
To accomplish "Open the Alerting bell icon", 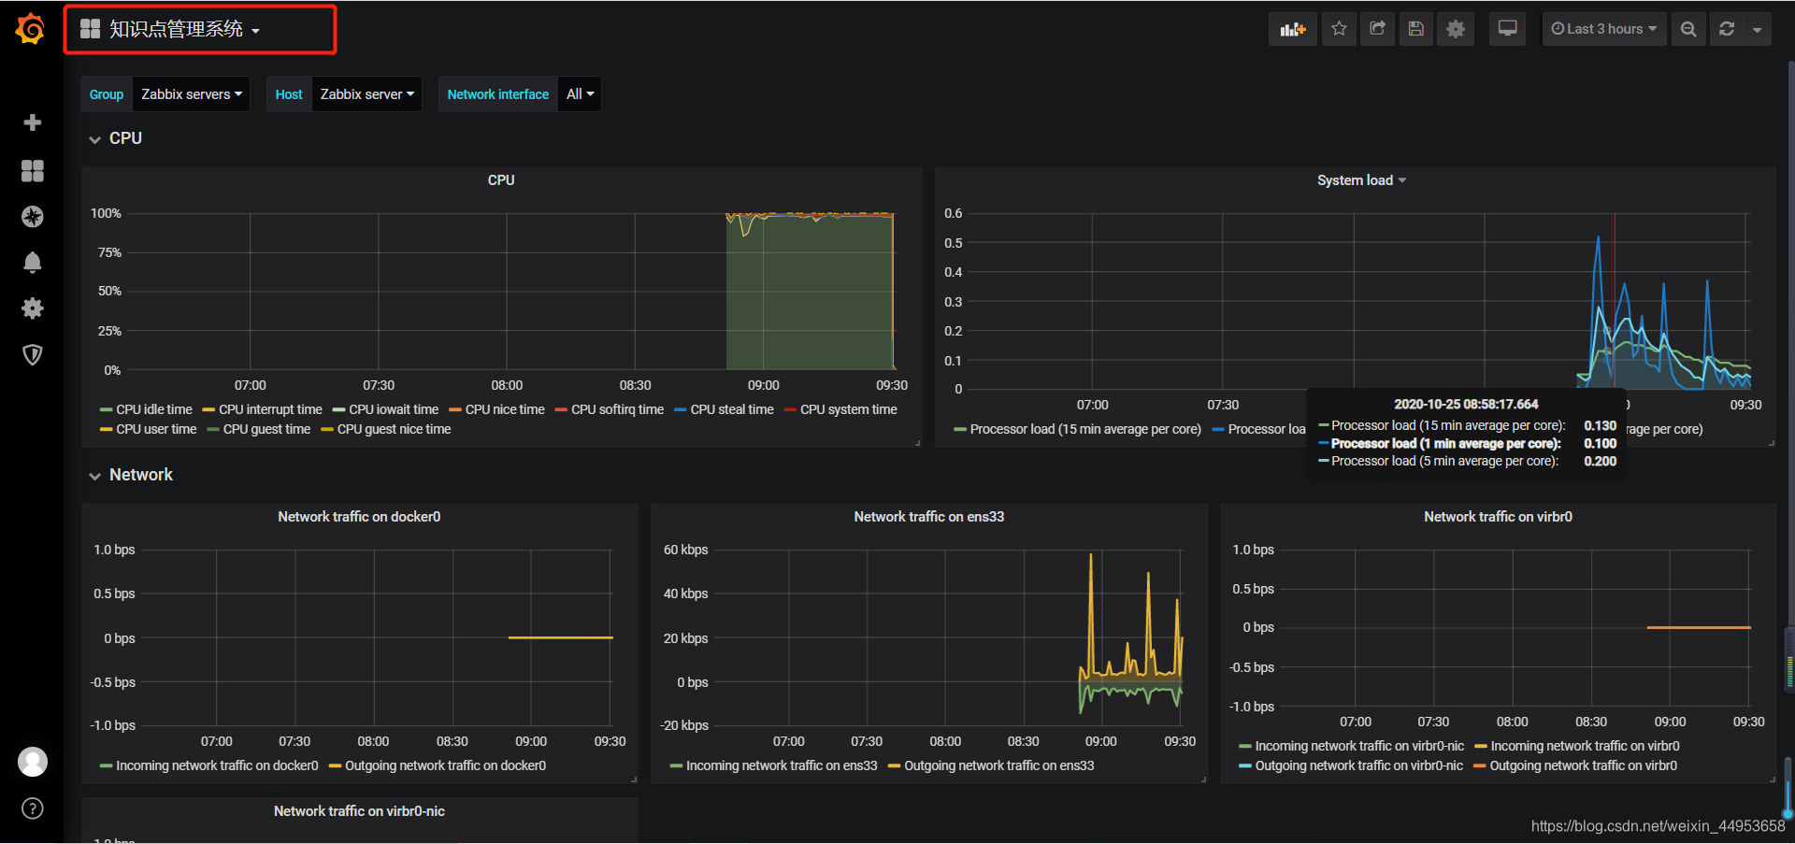I will click(x=33, y=263).
